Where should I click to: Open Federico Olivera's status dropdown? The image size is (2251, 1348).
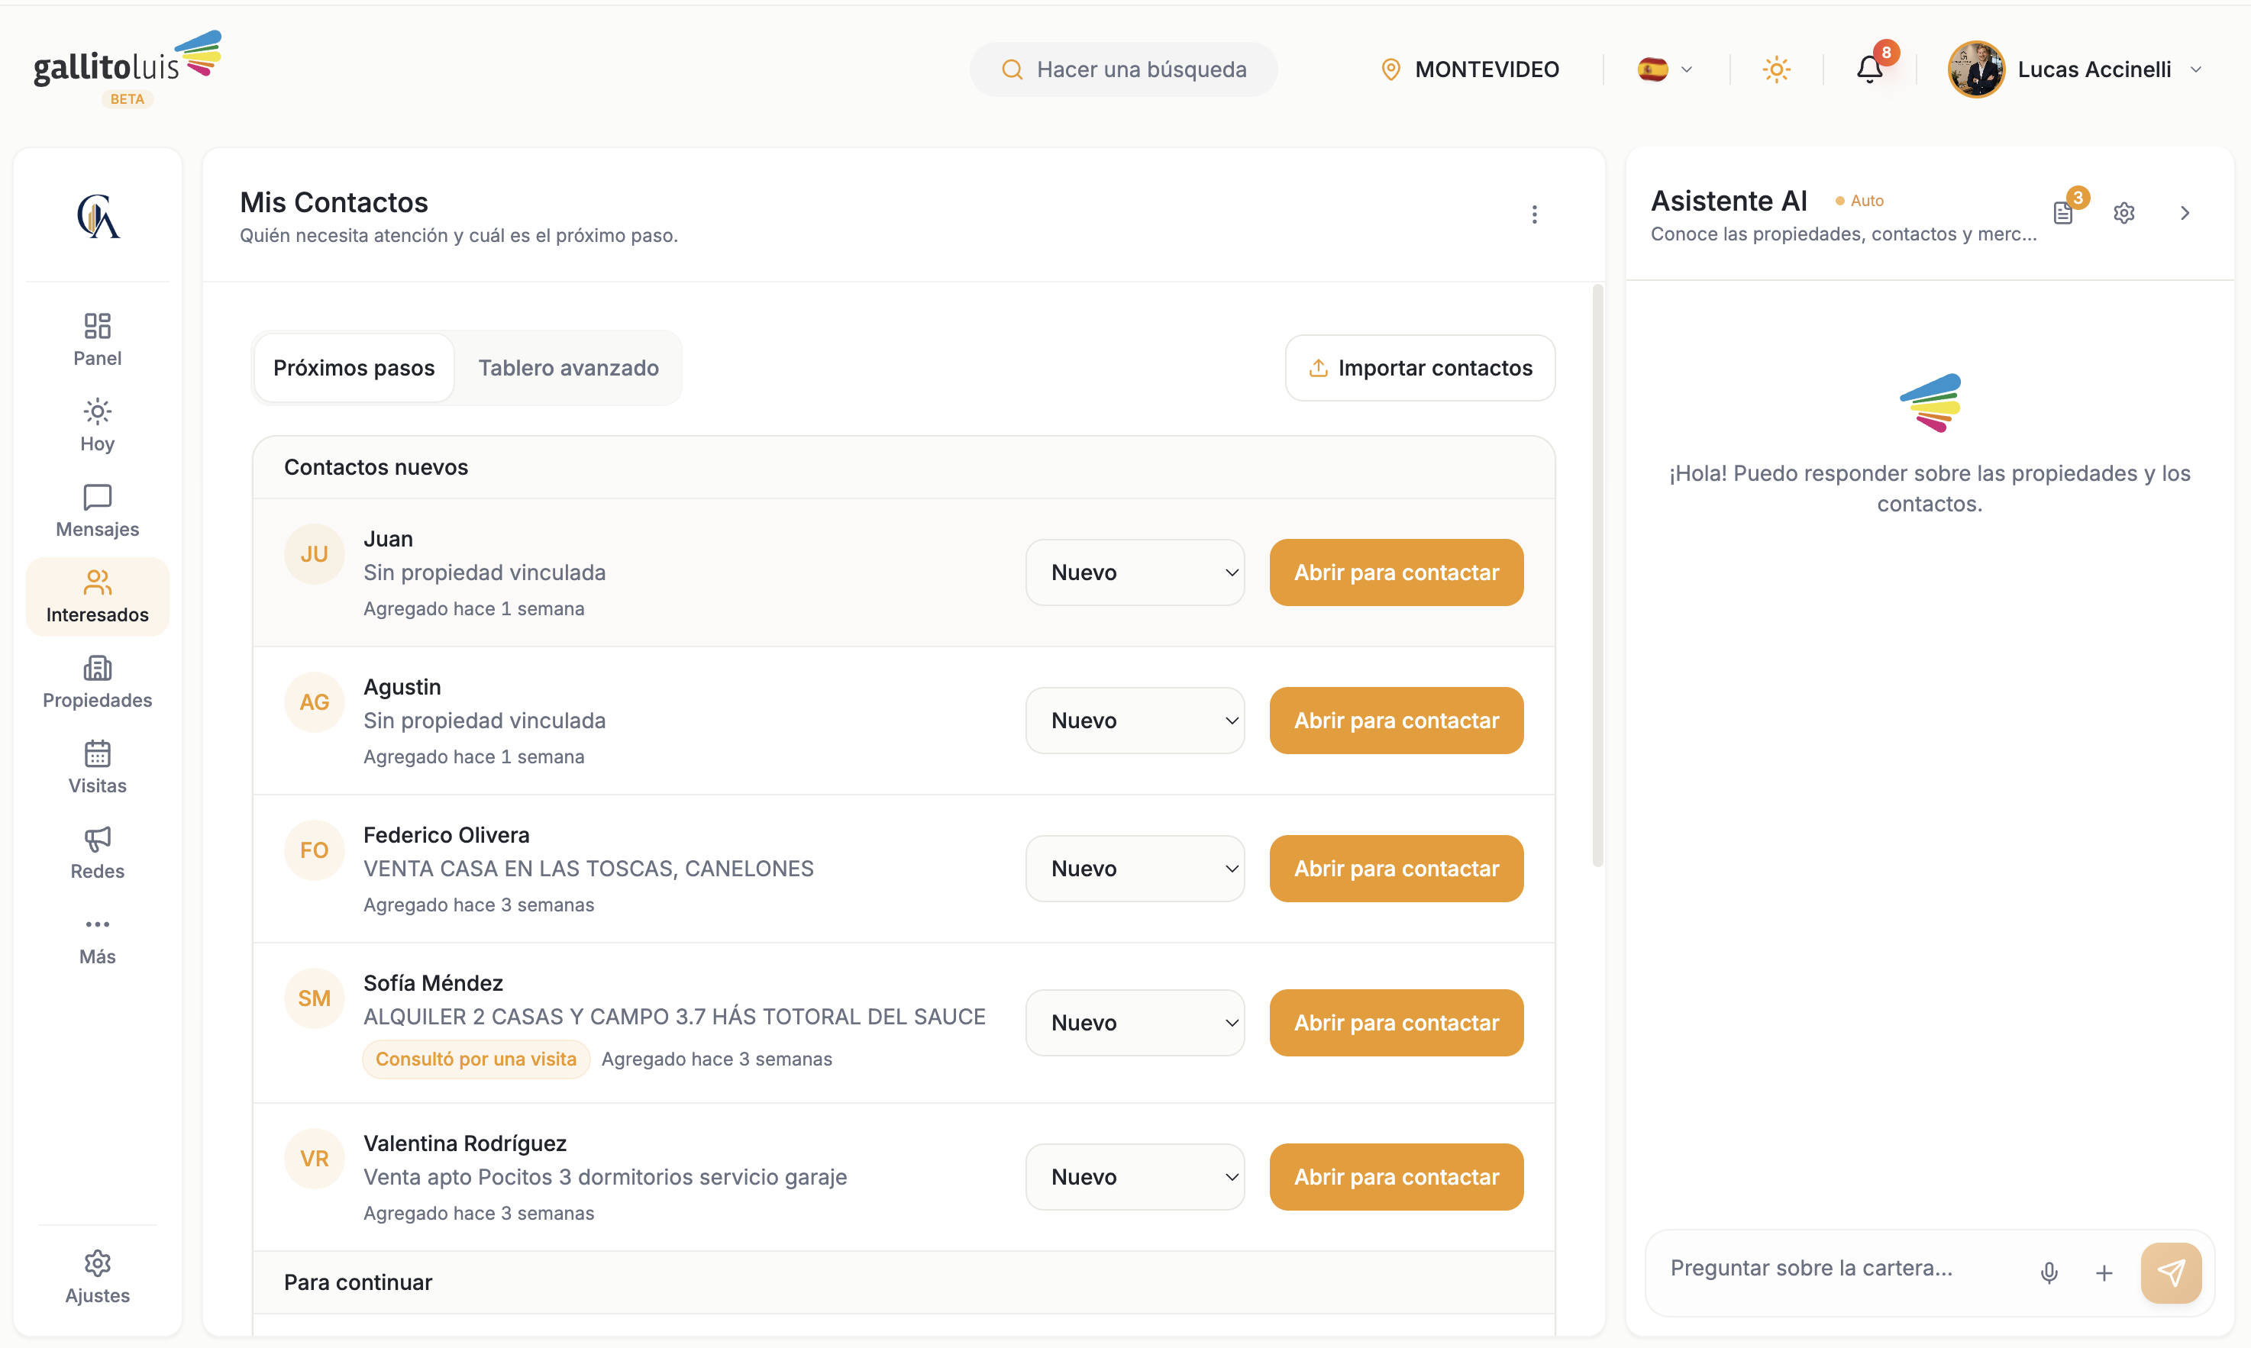click(x=1135, y=869)
